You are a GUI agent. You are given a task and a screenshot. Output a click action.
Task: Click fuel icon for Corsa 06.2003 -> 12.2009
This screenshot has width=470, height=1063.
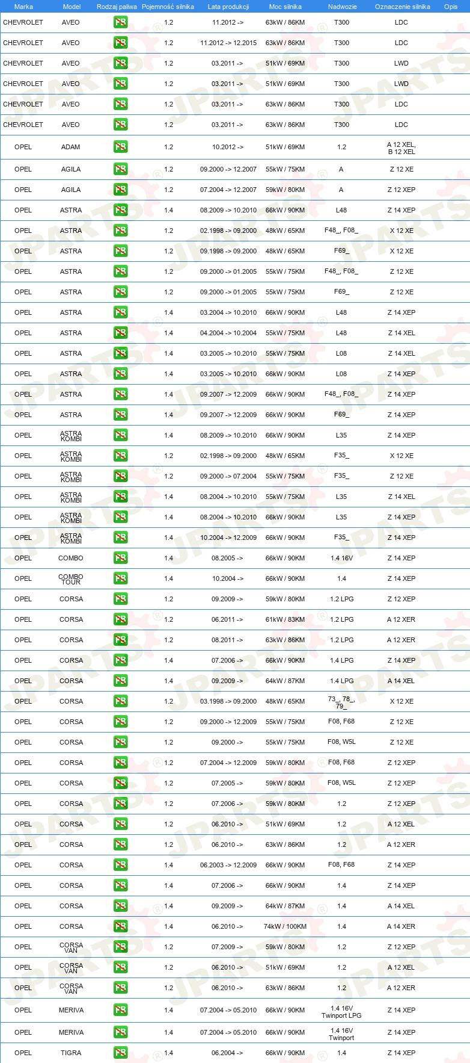(121, 865)
